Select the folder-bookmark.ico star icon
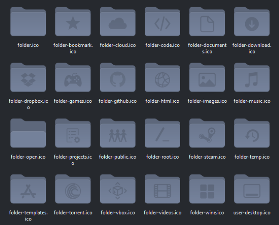The height and width of the screenshot is (225, 279). point(73,23)
